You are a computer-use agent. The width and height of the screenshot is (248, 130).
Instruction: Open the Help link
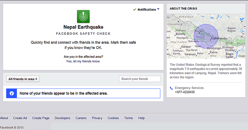coord(141,118)
